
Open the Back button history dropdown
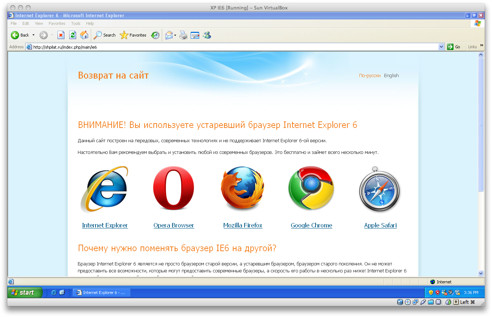click(33, 35)
